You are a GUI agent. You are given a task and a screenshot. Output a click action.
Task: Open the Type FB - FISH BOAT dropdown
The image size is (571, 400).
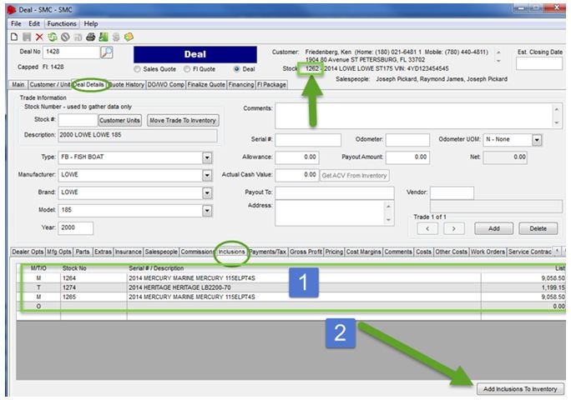206,157
